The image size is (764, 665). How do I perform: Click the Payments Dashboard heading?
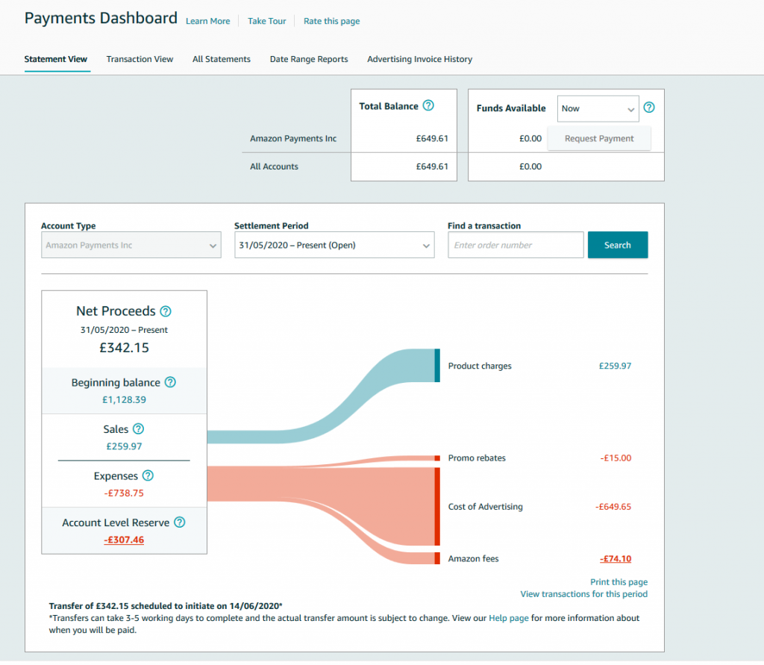tap(101, 18)
